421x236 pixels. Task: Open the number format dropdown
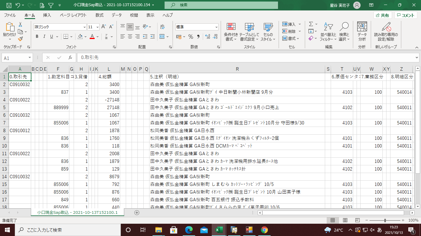click(216, 27)
